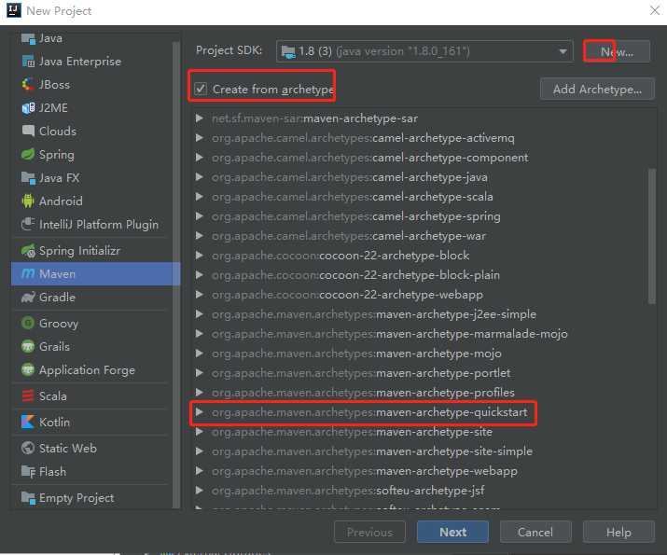Click the Kotlin K icon

coord(29,422)
